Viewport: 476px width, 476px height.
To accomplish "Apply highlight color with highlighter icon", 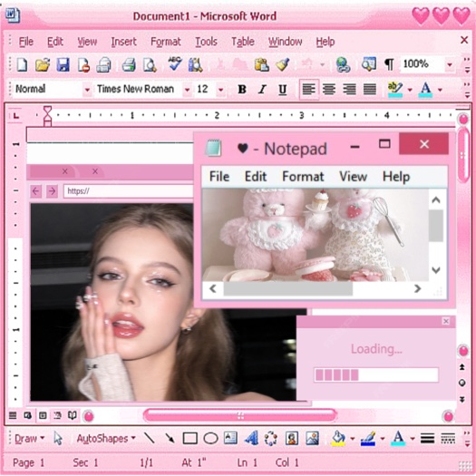I will tap(395, 89).
